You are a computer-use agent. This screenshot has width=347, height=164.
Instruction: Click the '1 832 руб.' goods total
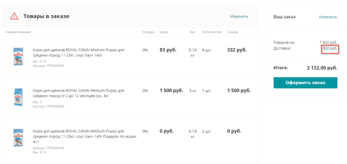(x=328, y=43)
